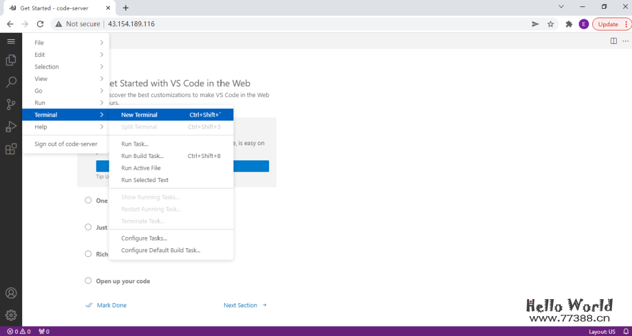This screenshot has width=632, height=336.
Task: Choose Configure Tasks... menu entry
Action: (x=144, y=238)
